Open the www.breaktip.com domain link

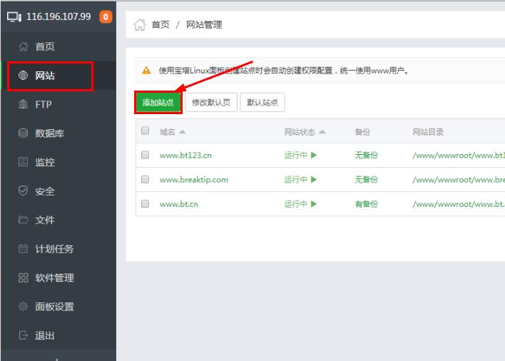point(194,180)
